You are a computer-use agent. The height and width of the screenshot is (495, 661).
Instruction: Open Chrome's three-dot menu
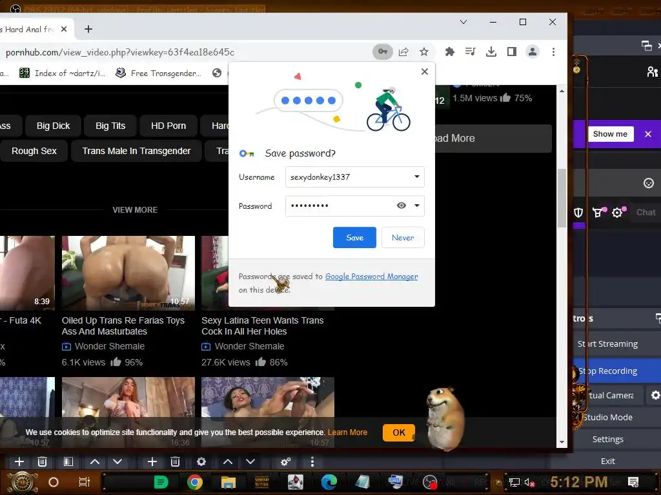click(553, 52)
